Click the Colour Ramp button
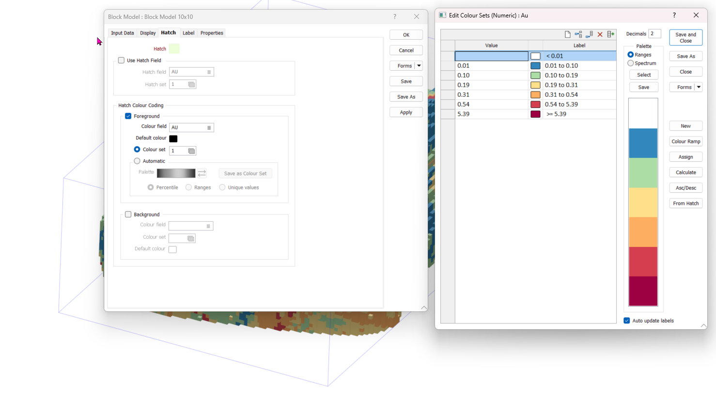The image size is (716, 400). pyautogui.click(x=685, y=141)
